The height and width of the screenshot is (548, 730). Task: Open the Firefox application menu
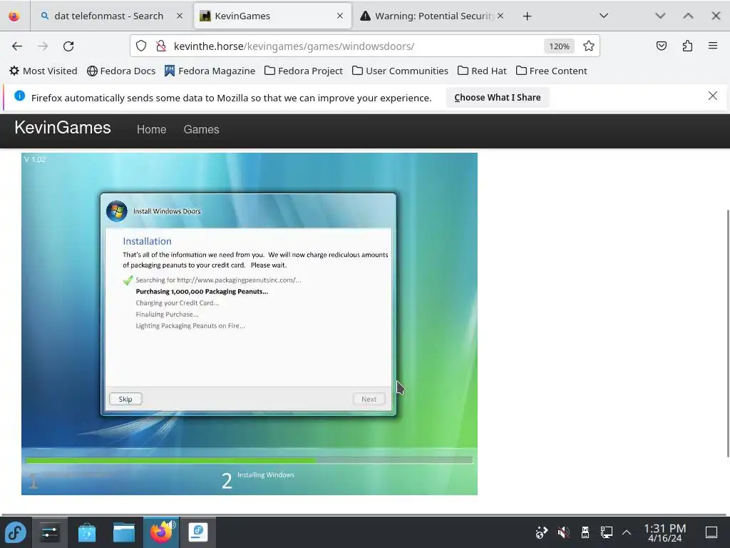coord(713,46)
